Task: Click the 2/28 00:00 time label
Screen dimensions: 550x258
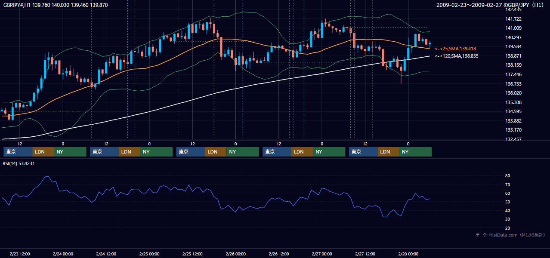Action: [x=408, y=254]
